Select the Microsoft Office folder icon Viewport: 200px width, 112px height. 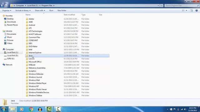point(27,62)
